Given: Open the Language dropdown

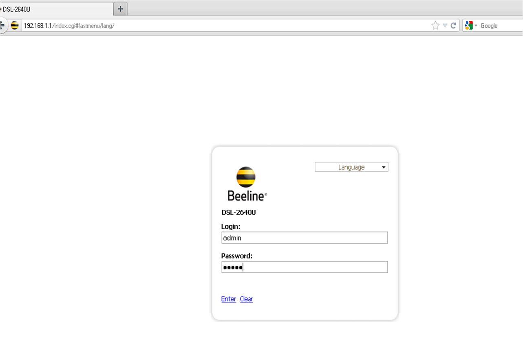Looking at the screenshot, I should coord(351,167).
